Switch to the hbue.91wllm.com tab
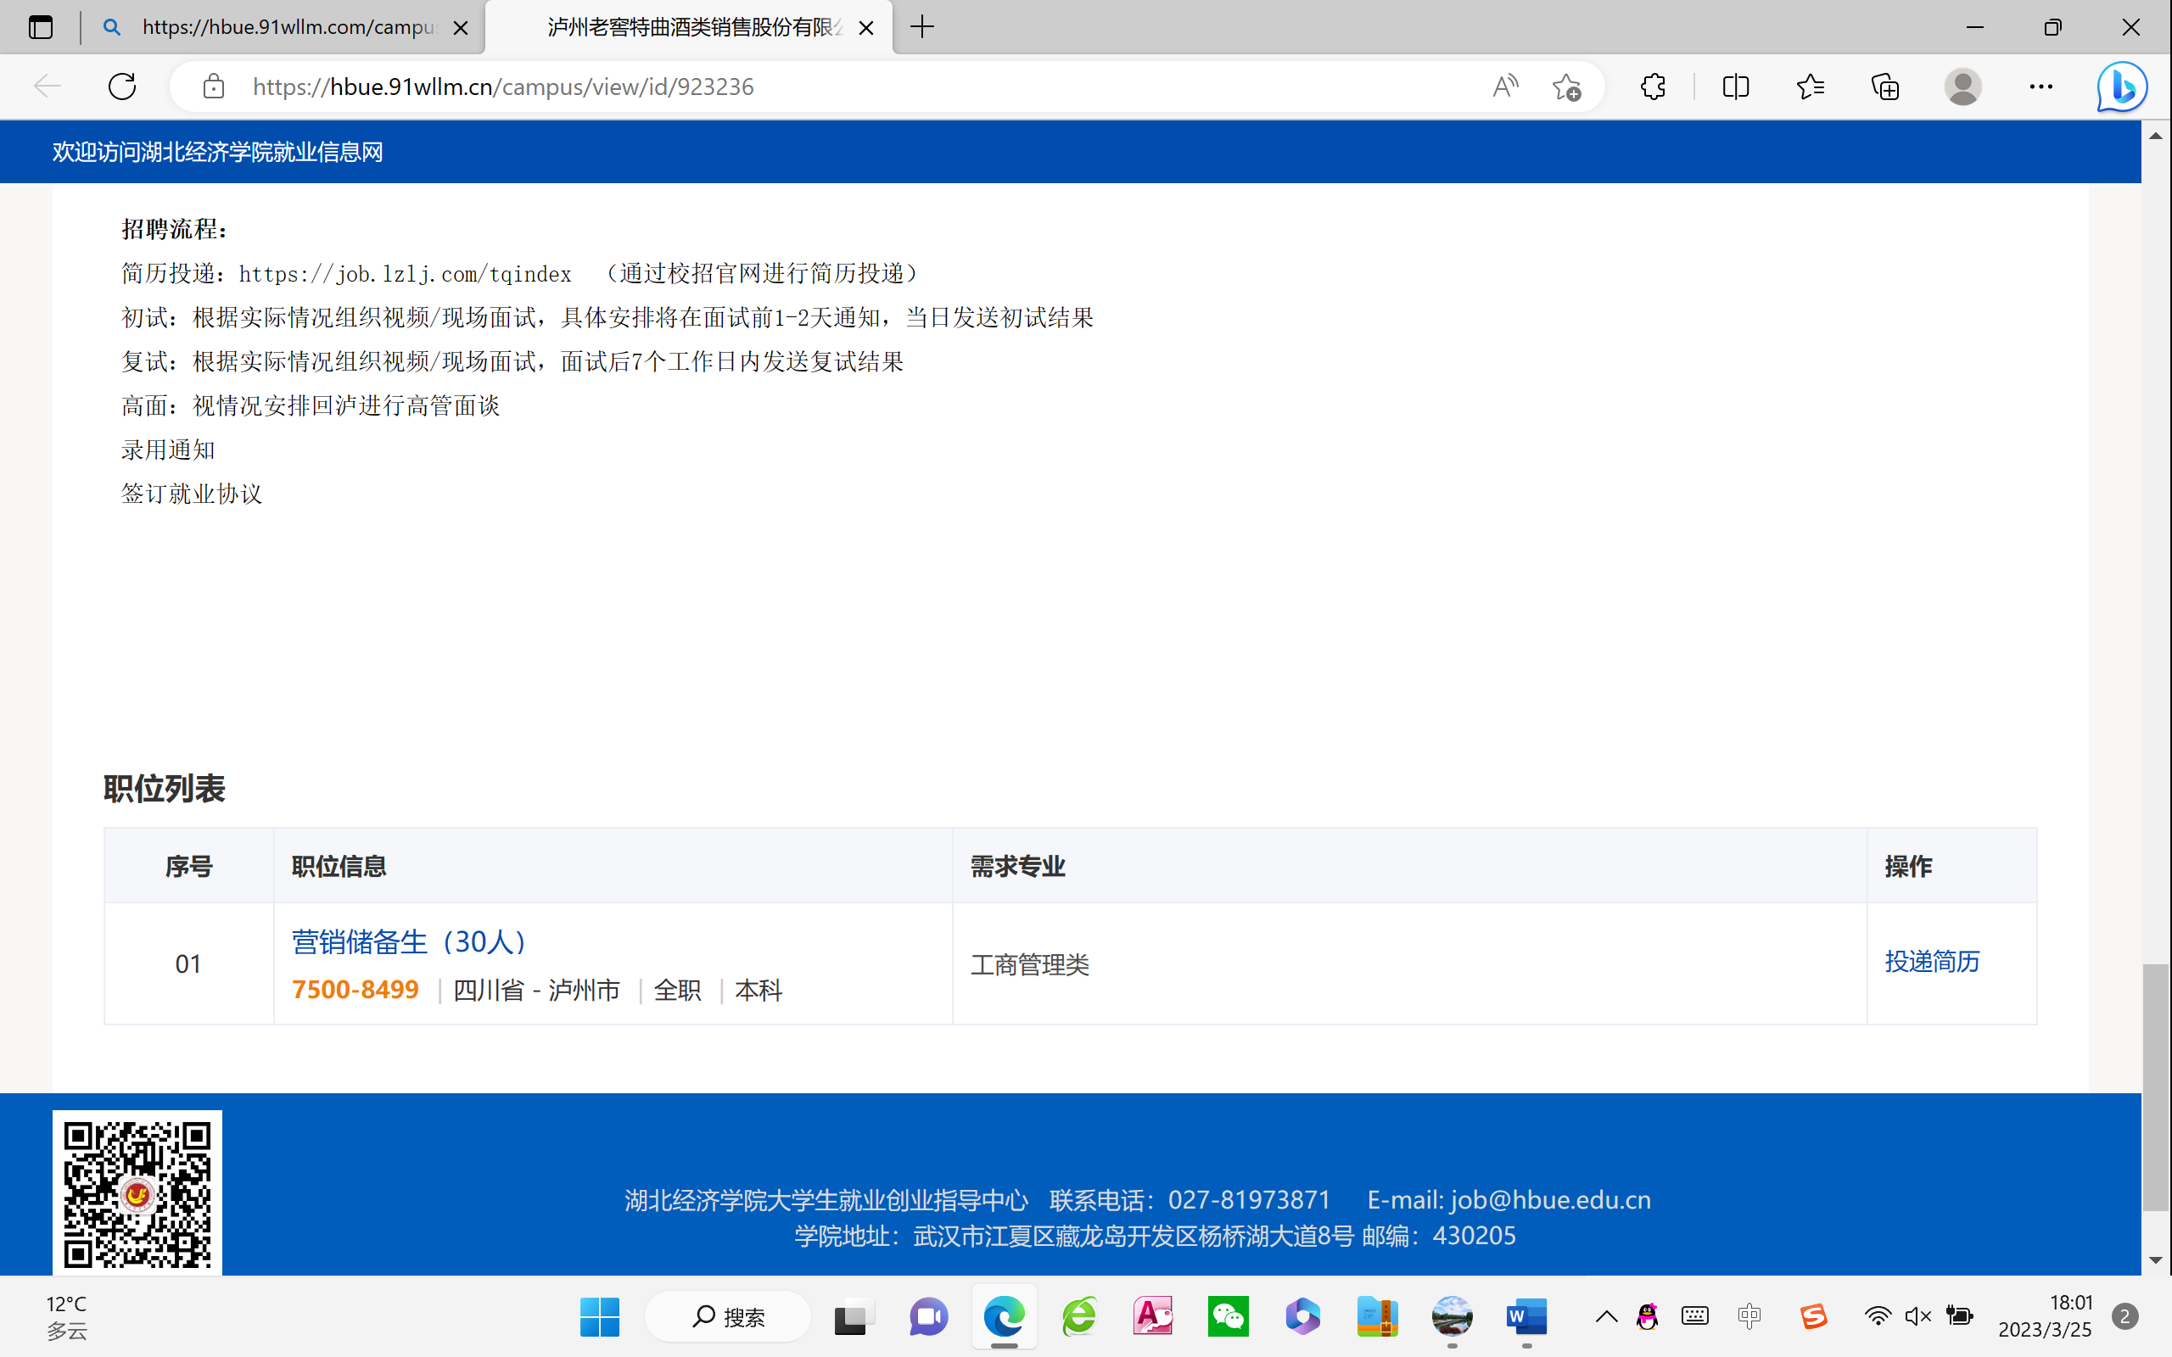This screenshot has height=1357, width=2172. coord(288,27)
